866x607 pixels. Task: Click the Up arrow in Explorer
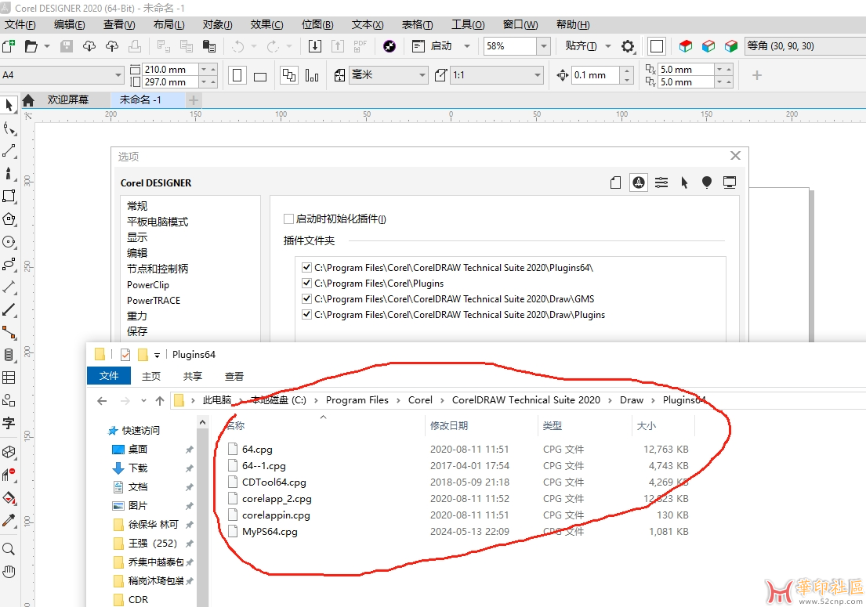pos(160,401)
